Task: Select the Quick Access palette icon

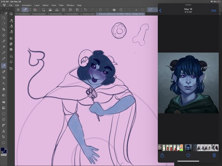Action: pos(11,14)
